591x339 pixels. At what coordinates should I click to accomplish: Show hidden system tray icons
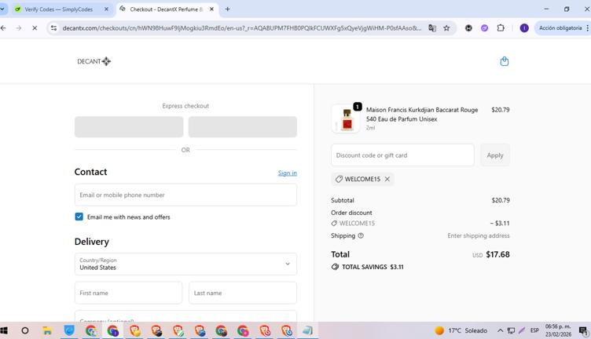click(500, 330)
